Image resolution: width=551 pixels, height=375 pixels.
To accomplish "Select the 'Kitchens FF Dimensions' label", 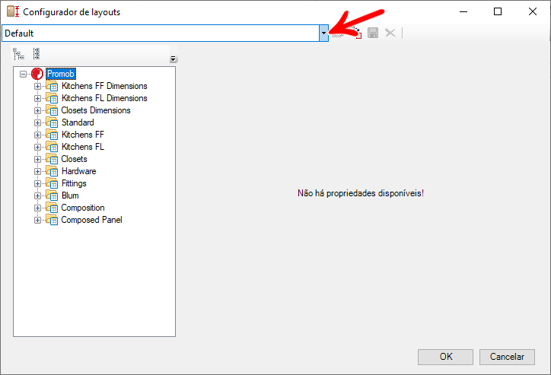I will click(x=104, y=86).
